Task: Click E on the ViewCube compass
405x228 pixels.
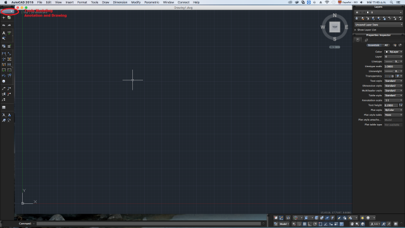Action: coord(346,27)
